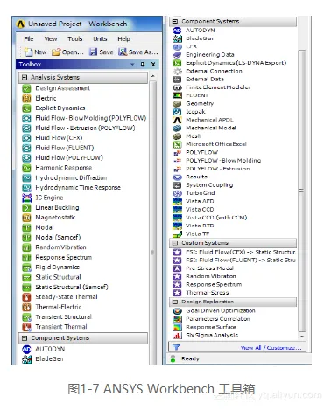The height and width of the screenshot is (410, 331).
Task: Click the Hydrodynamic Diffraction icon
Action: 26,177
